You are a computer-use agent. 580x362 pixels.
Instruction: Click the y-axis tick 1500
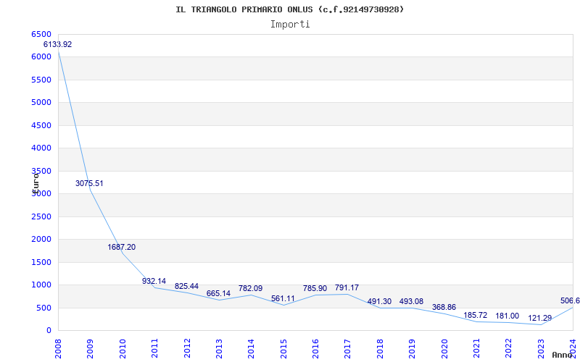click(x=41, y=262)
